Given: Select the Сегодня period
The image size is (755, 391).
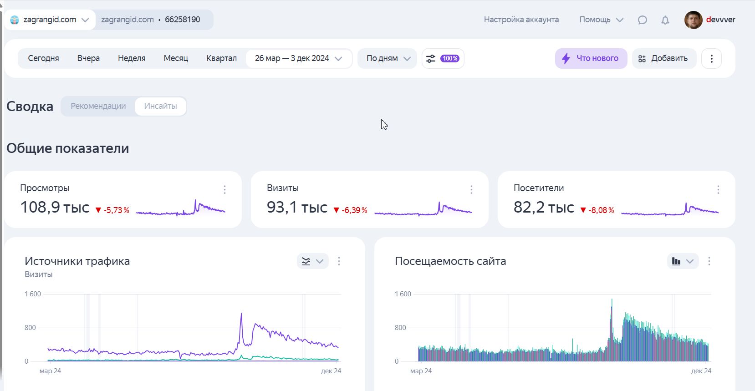Looking at the screenshot, I should (x=43, y=58).
